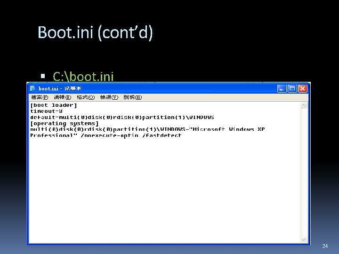Click the 'boot.ini - 記事本' title bar text
339x254 pixels.
[60, 88]
